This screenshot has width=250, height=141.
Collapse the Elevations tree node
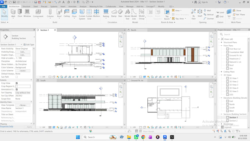click(221, 98)
